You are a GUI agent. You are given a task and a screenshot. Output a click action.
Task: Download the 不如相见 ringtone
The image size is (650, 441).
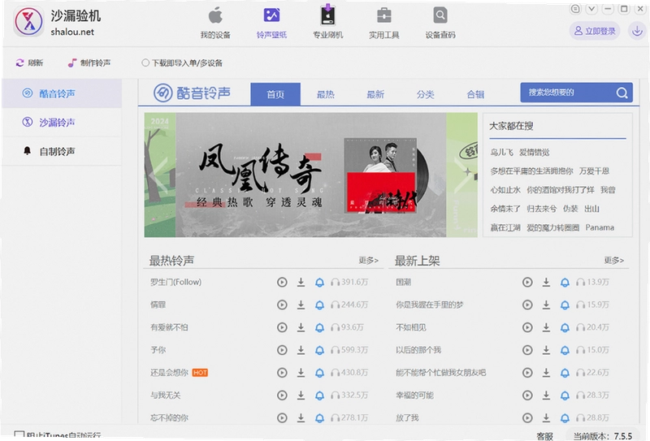click(546, 327)
